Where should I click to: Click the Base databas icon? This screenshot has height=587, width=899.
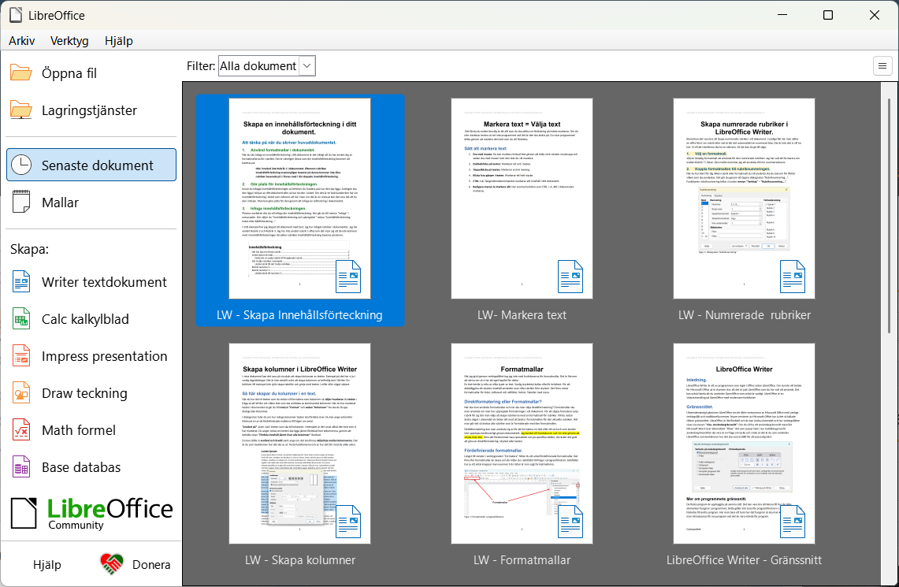[21, 467]
